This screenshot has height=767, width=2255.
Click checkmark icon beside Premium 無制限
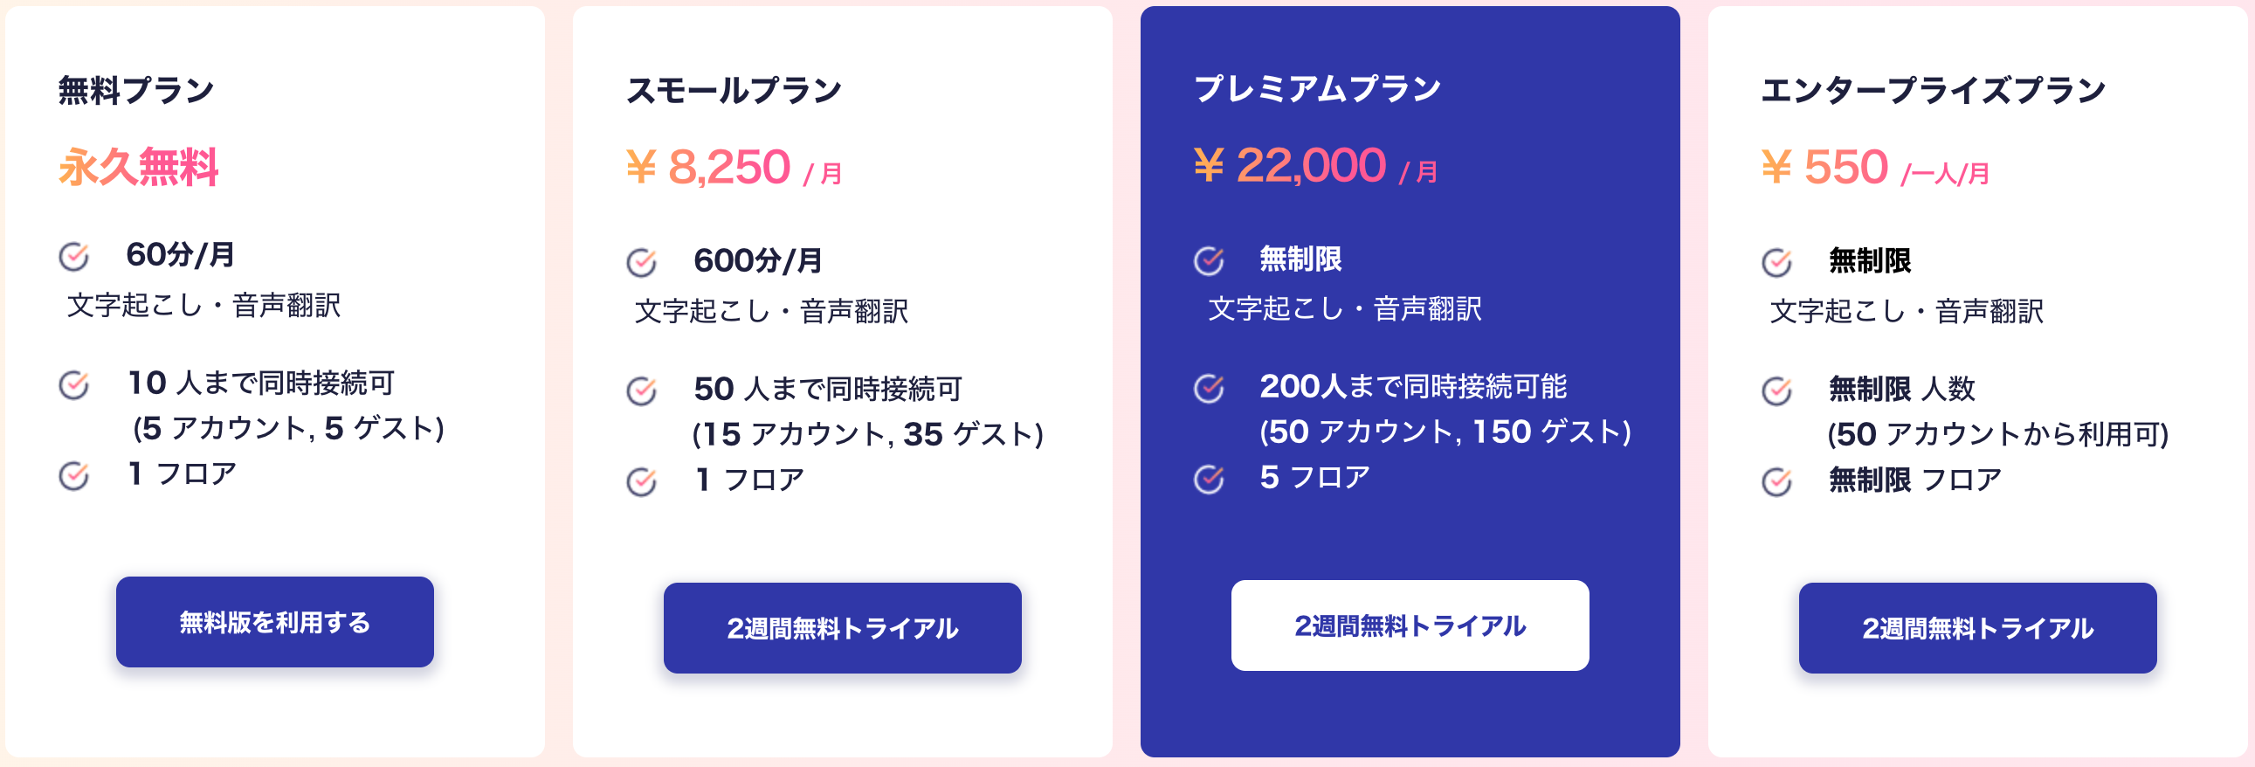click(x=1209, y=260)
